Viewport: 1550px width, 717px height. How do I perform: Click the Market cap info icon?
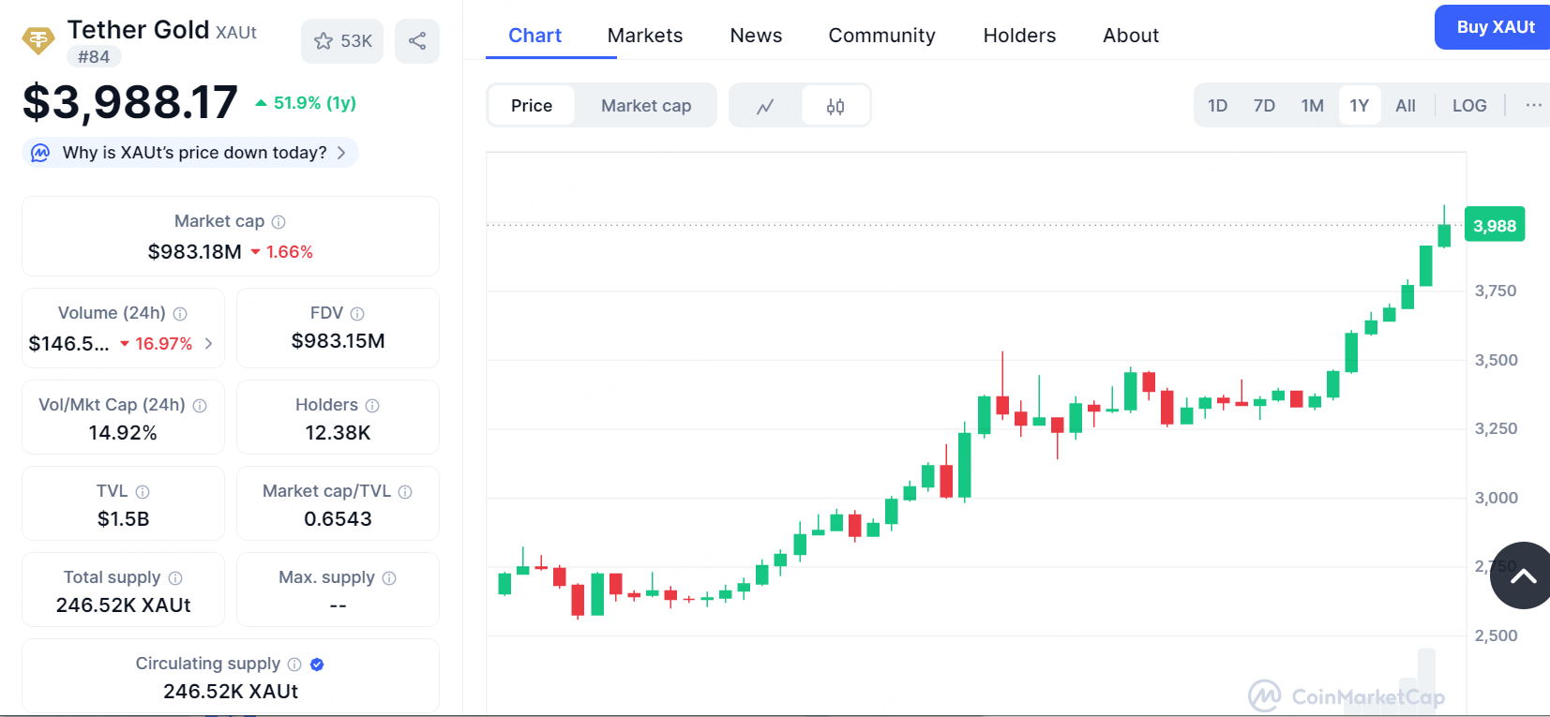coord(278,222)
